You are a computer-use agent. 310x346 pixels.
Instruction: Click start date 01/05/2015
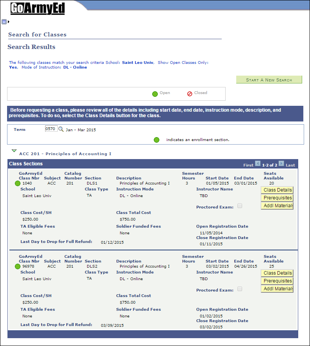click(x=217, y=183)
